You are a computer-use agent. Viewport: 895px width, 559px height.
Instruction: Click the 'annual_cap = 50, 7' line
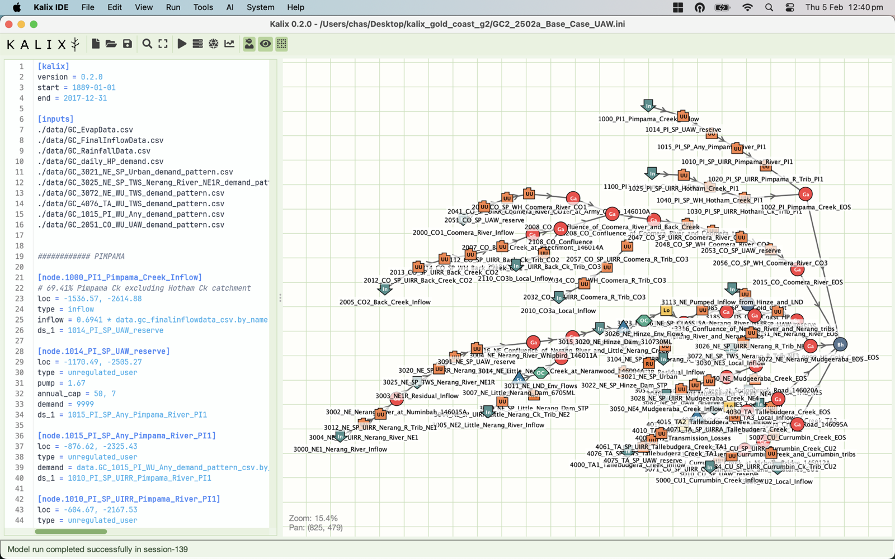77,394
